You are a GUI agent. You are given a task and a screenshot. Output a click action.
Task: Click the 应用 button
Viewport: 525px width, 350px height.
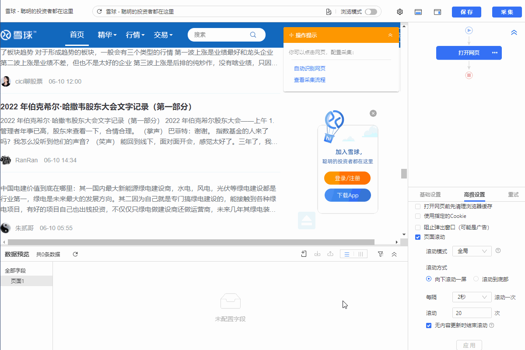click(469, 345)
